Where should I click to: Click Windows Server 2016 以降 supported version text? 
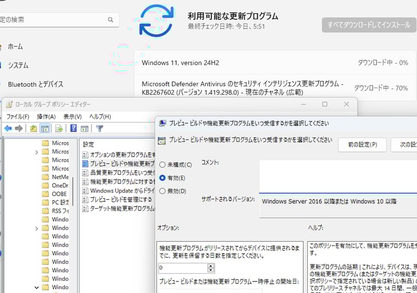pos(329,202)
